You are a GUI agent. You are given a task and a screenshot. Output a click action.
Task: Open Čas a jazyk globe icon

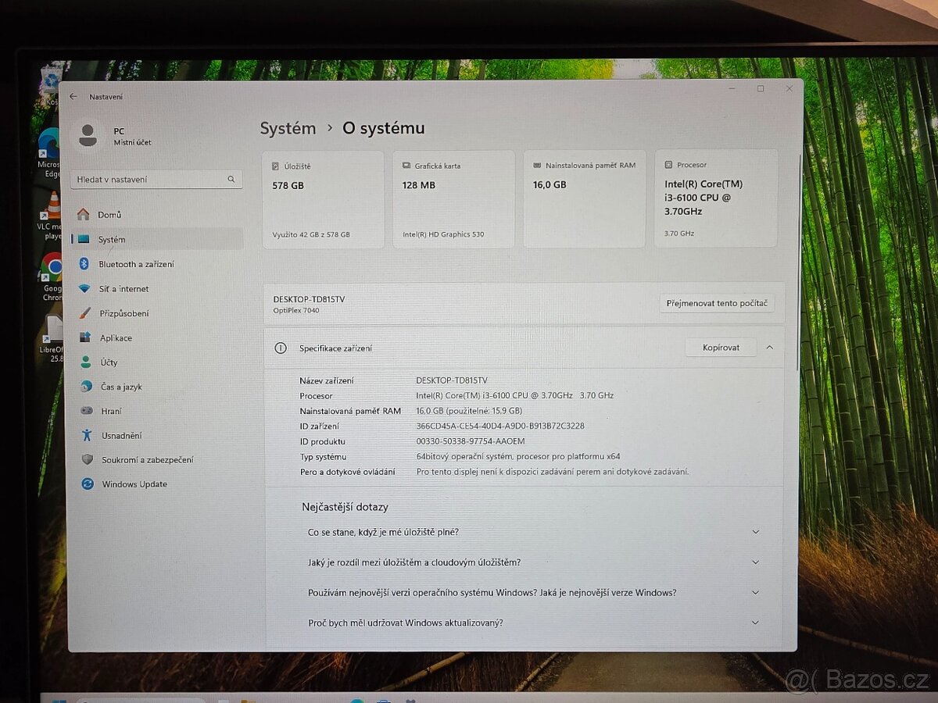pos(86,387)
